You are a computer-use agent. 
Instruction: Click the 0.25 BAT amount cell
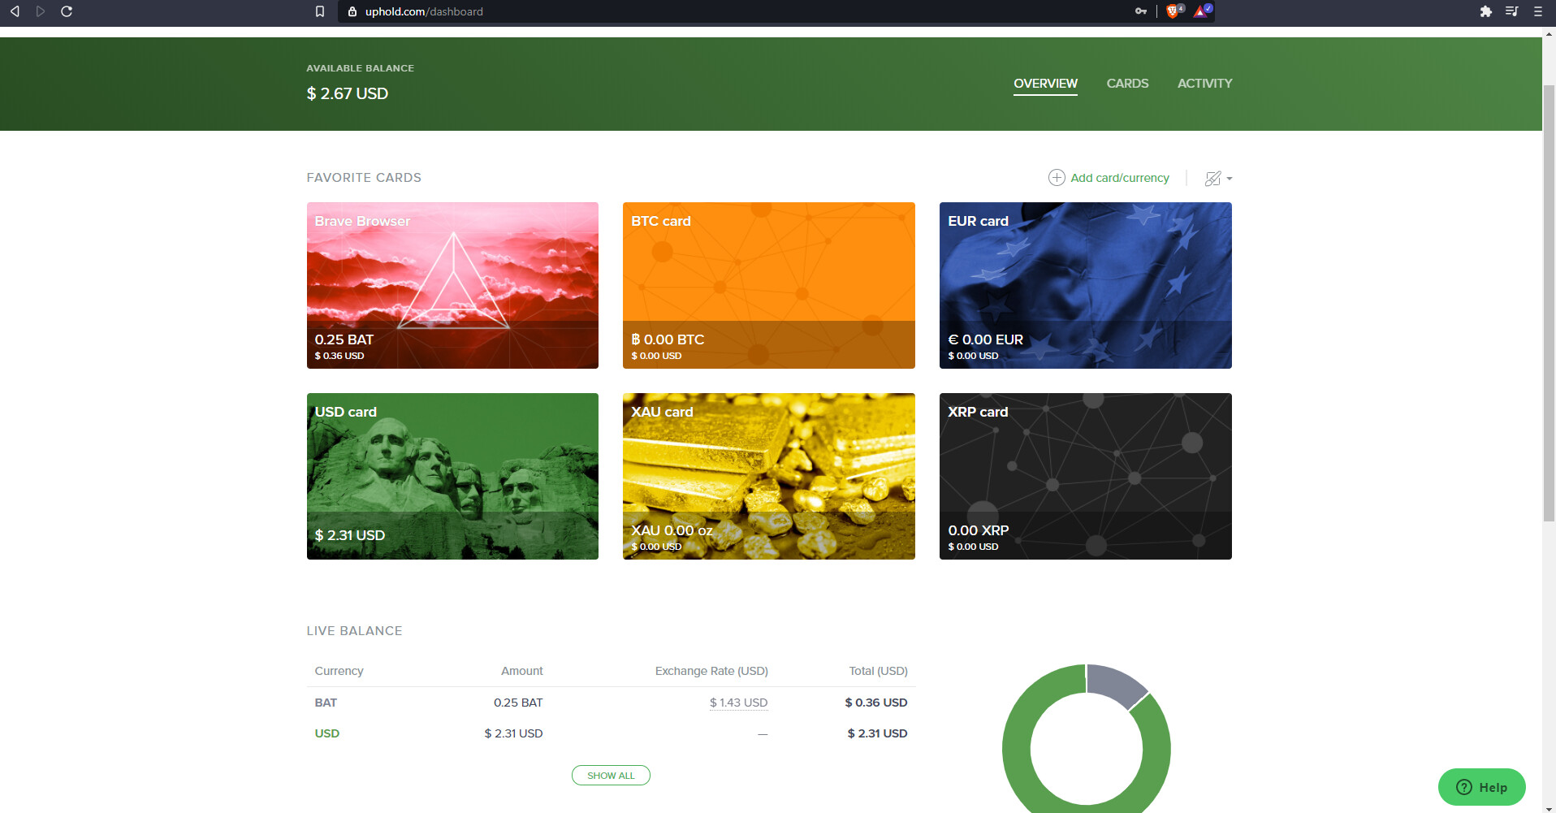coord(518,703)
